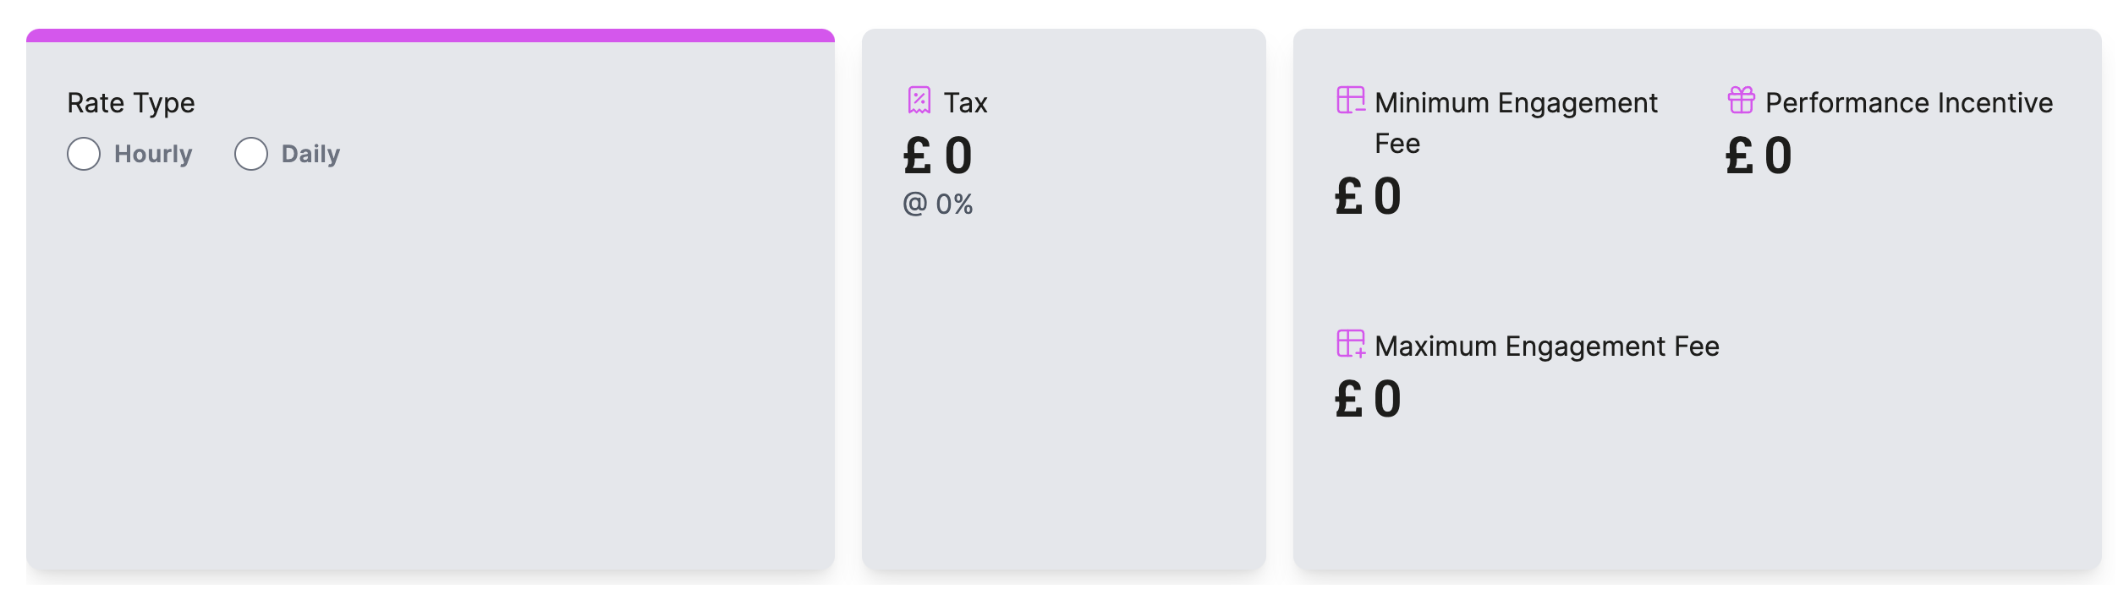The height and width of the screenshot is (600, 2118).
Task: Click the Minimum Engagement Fee table icon
Action: [x=1351, y=100]
